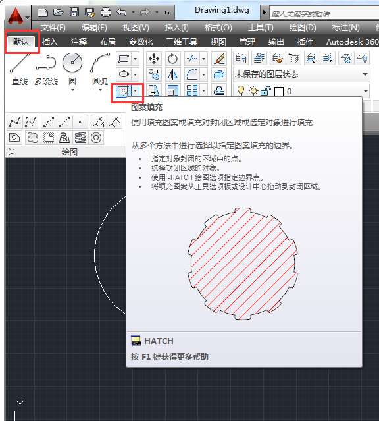Expand the hatch tool dropdown arrow
Image resolution: width=379 pixels, height=421 pixels.
coord(136,91)
